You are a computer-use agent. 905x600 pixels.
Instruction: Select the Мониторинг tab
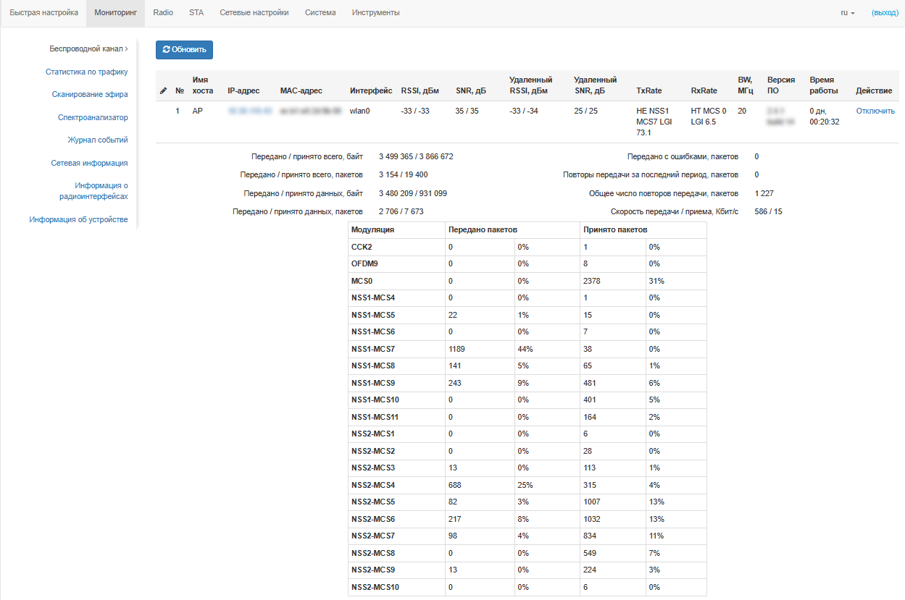[115, 13]
